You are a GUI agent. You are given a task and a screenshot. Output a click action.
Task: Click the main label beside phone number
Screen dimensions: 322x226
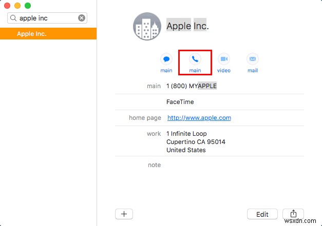click(154, 86)
